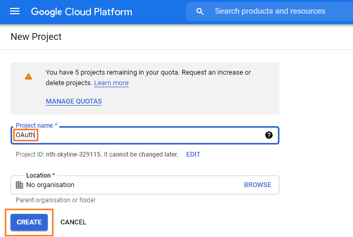The width and height of the screenshot is (353, 237).
Task: Click the Google Cloud Platform logo
Action: 81,12
